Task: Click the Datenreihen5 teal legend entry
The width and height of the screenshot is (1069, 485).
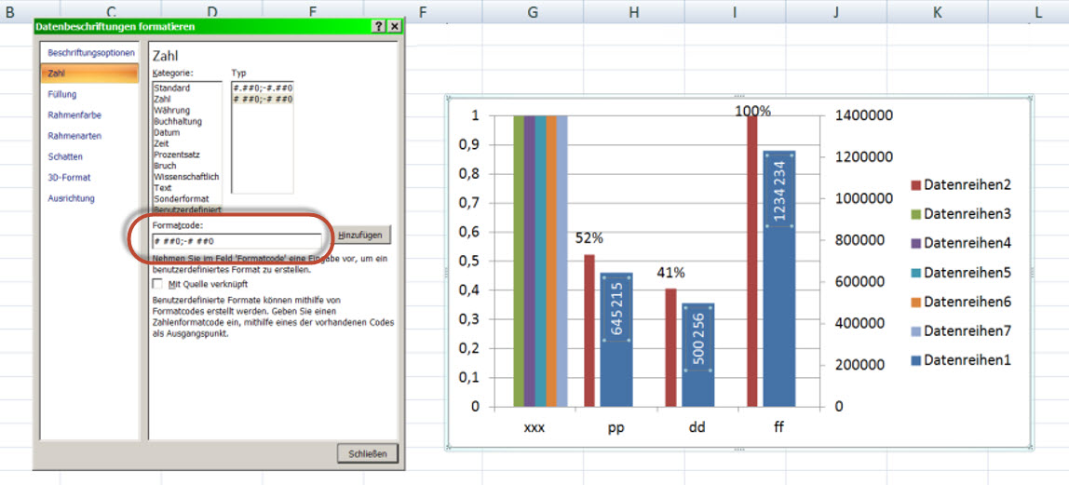Action: (x=967, y=273)
